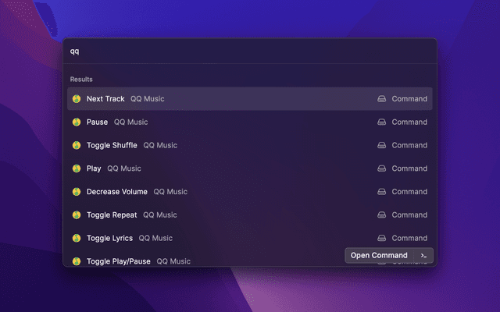Select the Toggle Lyrics command
The image size is (500, 312).
point(109,239)
